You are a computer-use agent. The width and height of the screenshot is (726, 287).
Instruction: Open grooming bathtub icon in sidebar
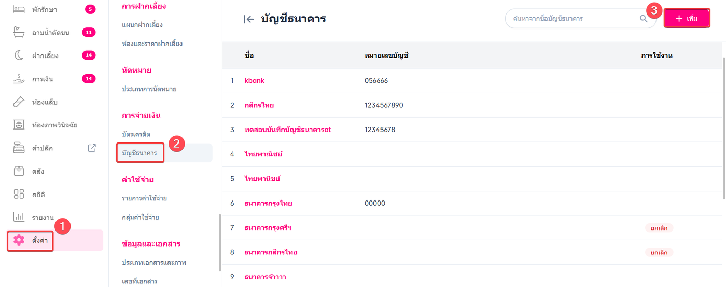point(19,33)
